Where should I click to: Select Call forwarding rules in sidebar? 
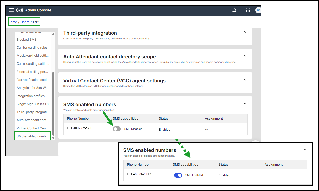[32, 47]
